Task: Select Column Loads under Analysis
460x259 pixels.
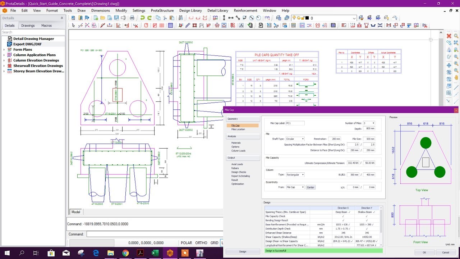Action: pyautogui.click(x=238, y=151)
